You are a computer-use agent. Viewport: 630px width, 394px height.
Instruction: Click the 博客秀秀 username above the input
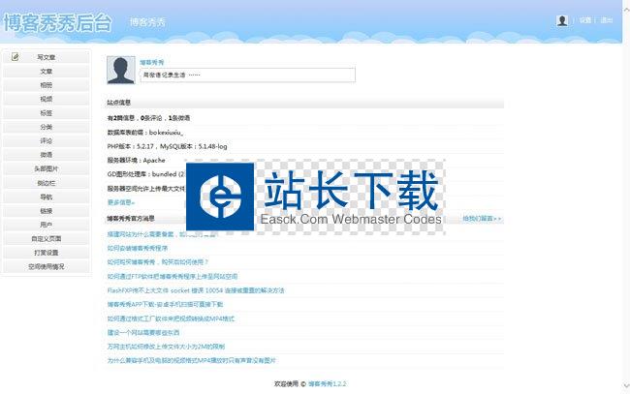pos(152,62)
